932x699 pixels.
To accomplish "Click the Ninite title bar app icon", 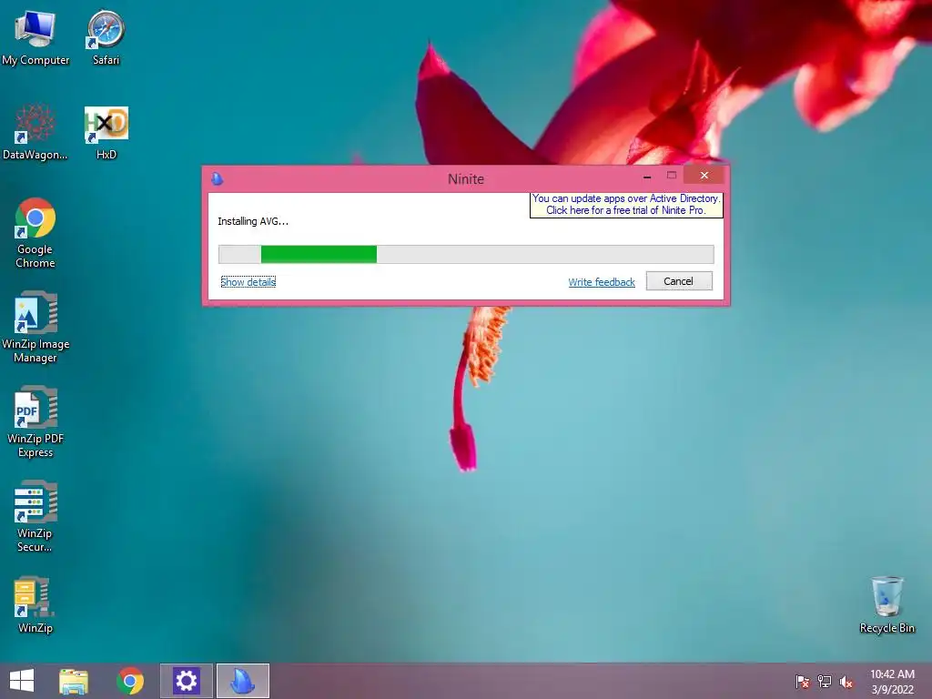I will 218,178.
